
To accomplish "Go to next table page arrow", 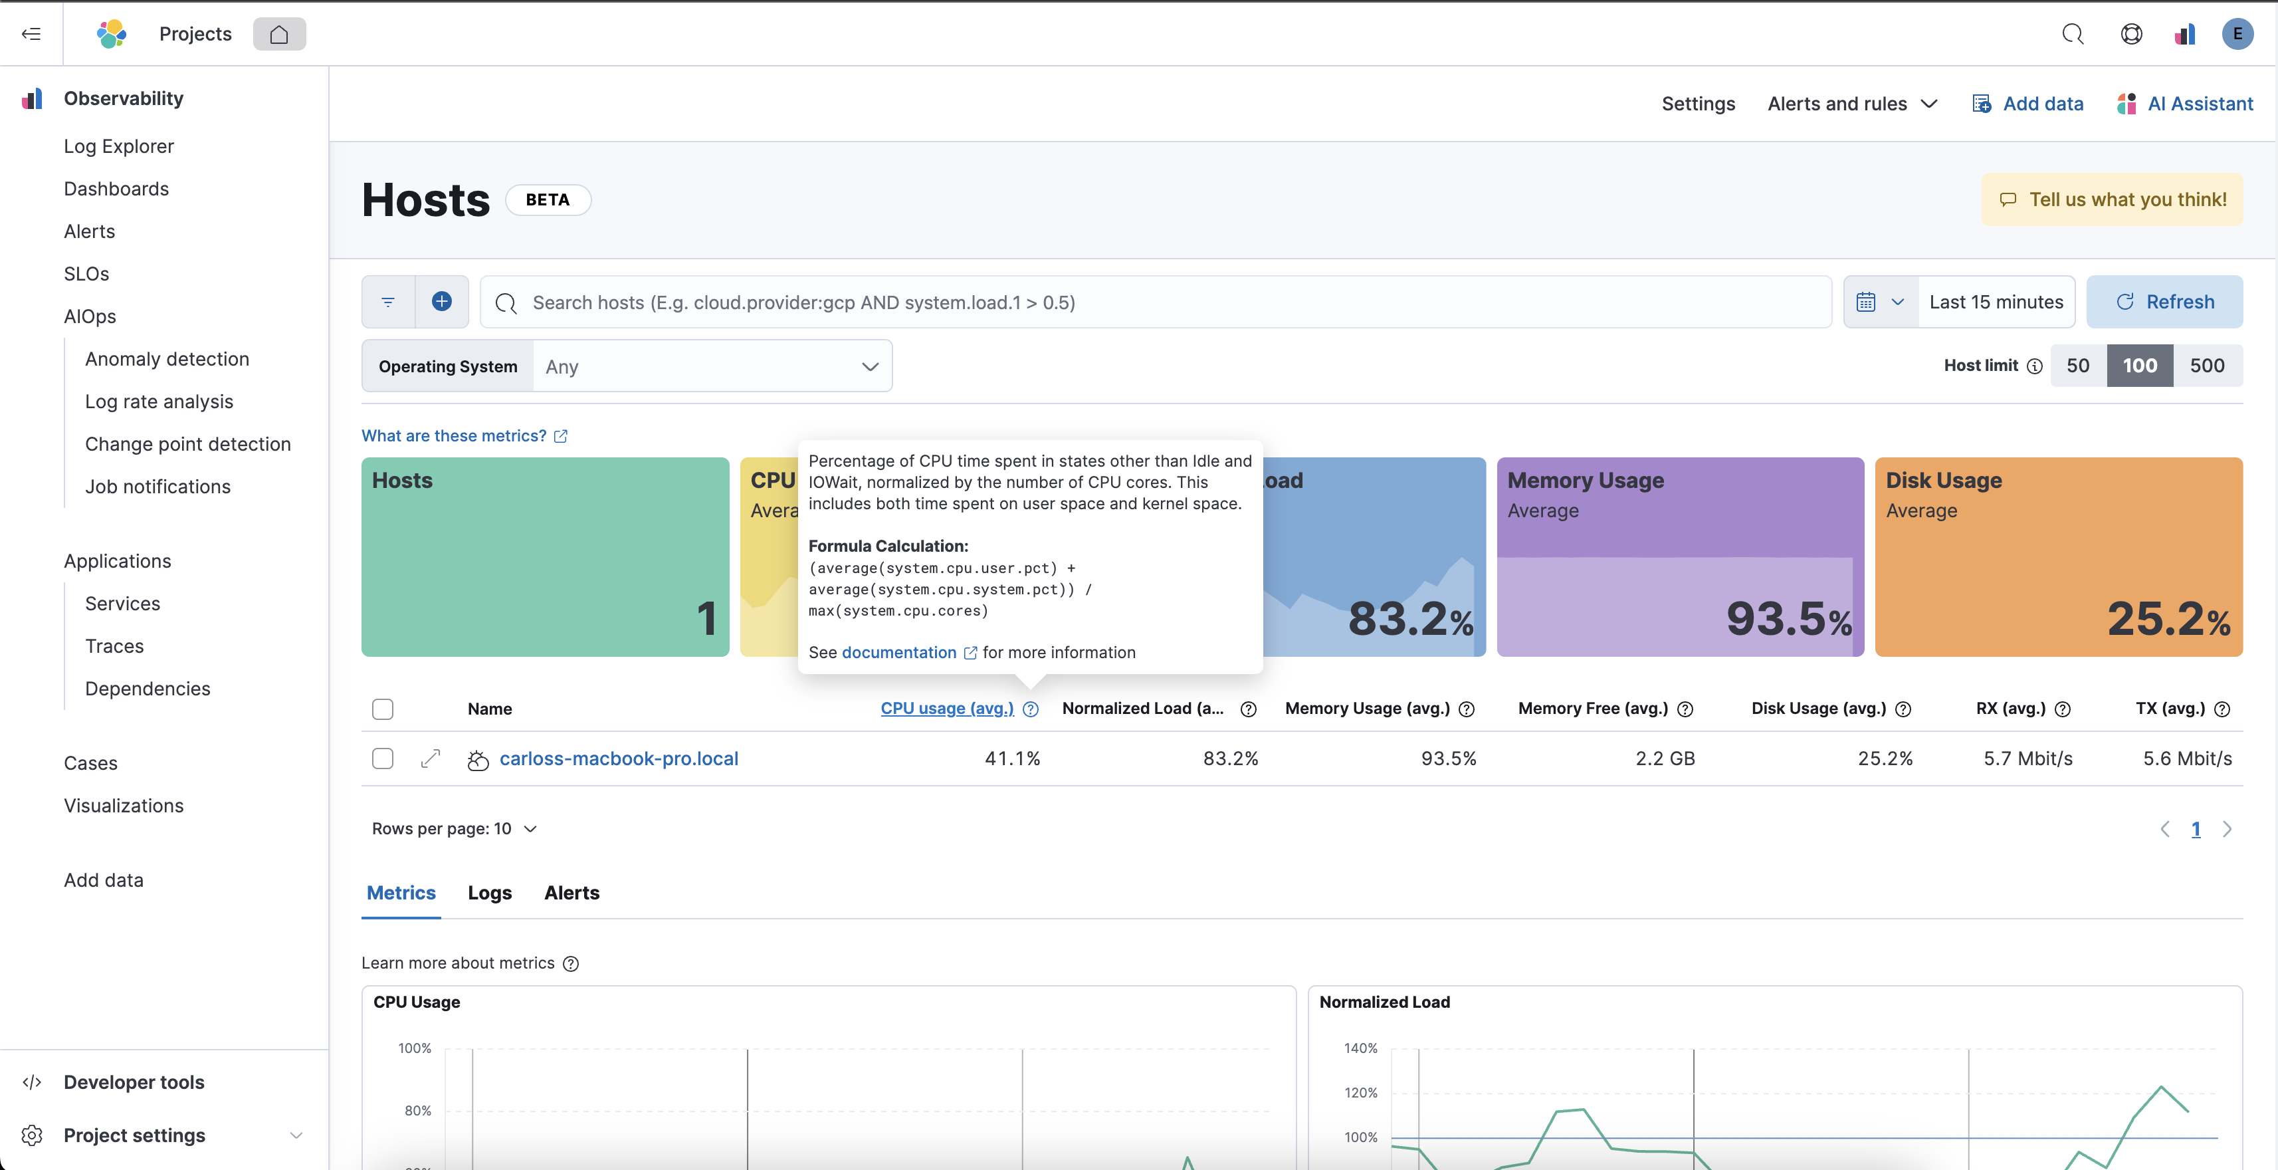I will [2227, 830].
